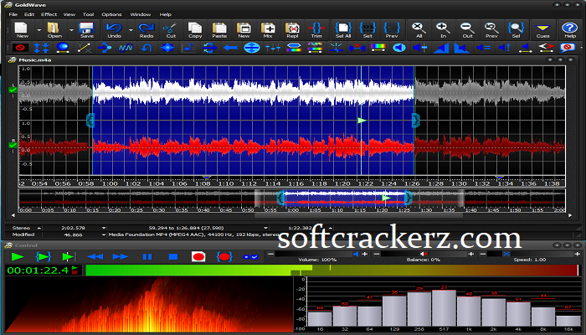586x335 pixels.
Task: Open the Effect menu
Action: coord(49,14)
